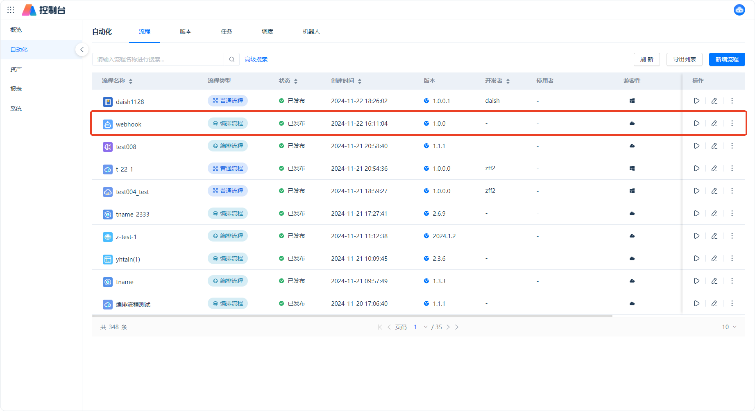
Task: Run the test008 process
Action: pyautogui.click(x=696, y=146)
